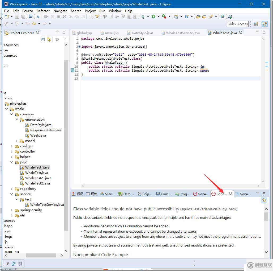Open the Search toolbar dropdown arrow

coord(216,17)
